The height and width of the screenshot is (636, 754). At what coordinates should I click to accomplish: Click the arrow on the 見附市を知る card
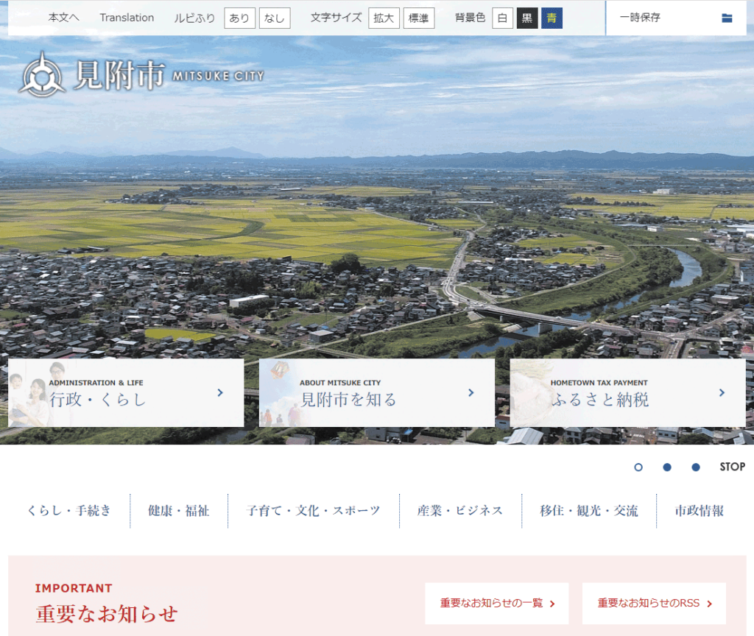pyautogui.click(x=471, y=392)
